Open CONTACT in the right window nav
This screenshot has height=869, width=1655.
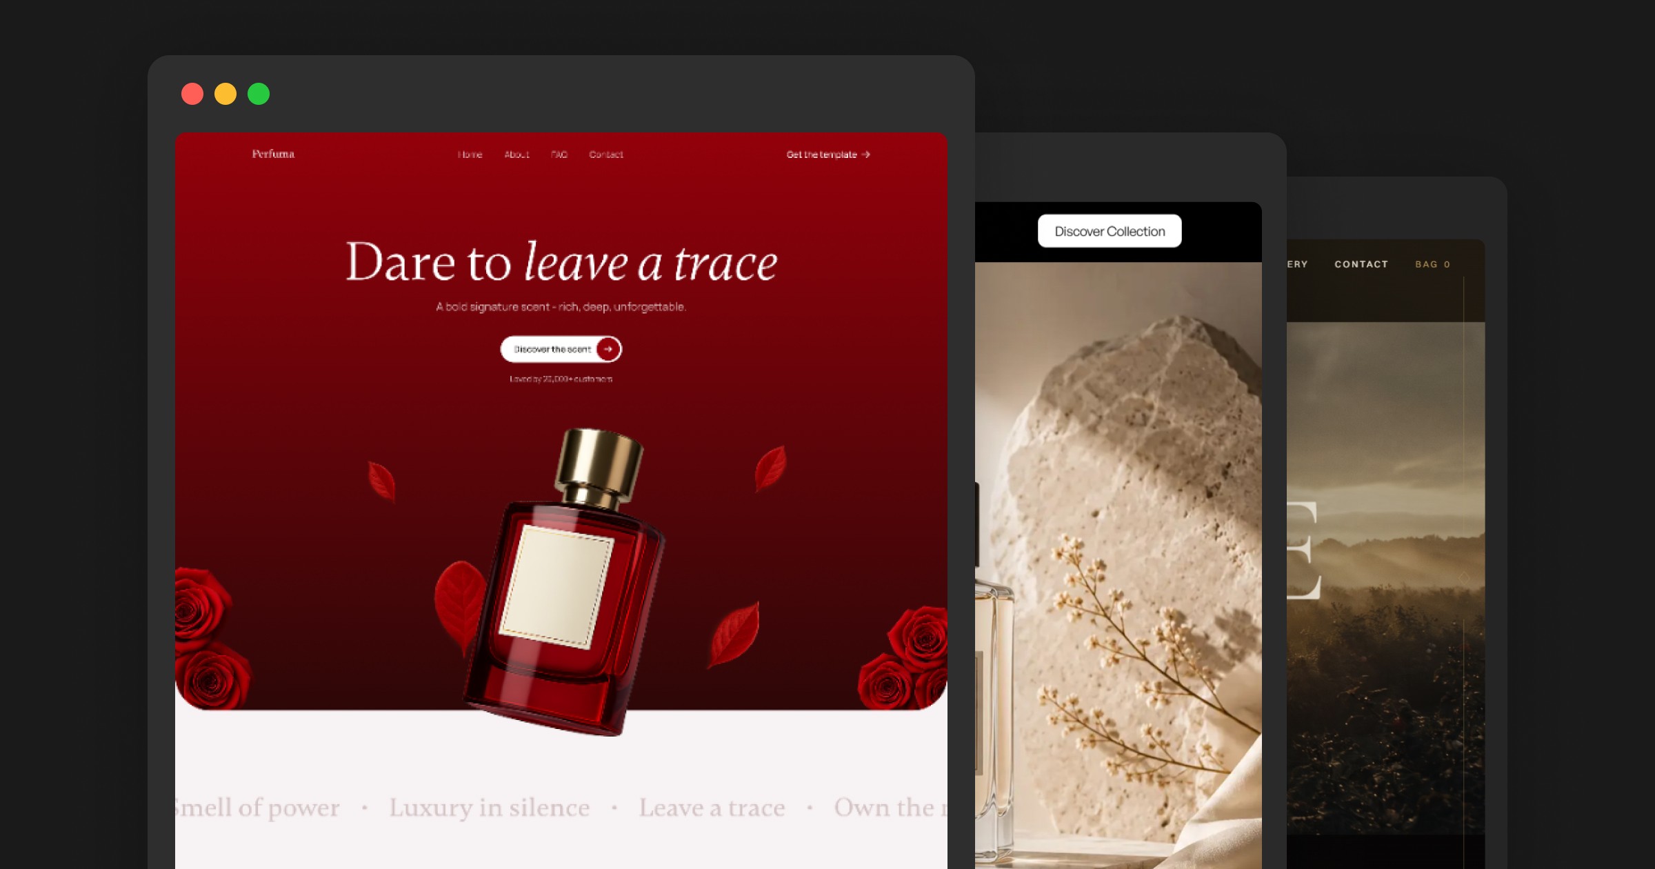click(x=1361, y=264)
